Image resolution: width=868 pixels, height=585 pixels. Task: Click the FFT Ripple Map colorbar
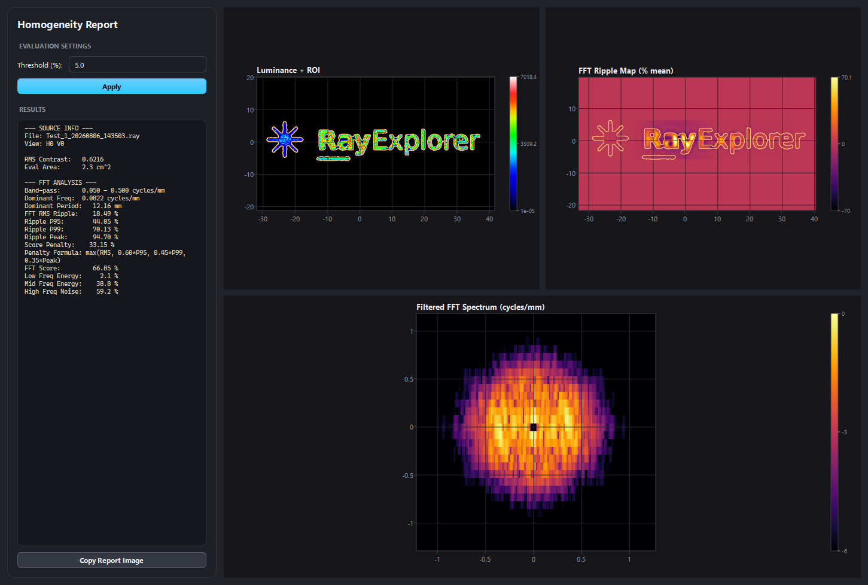click(835, 144)
